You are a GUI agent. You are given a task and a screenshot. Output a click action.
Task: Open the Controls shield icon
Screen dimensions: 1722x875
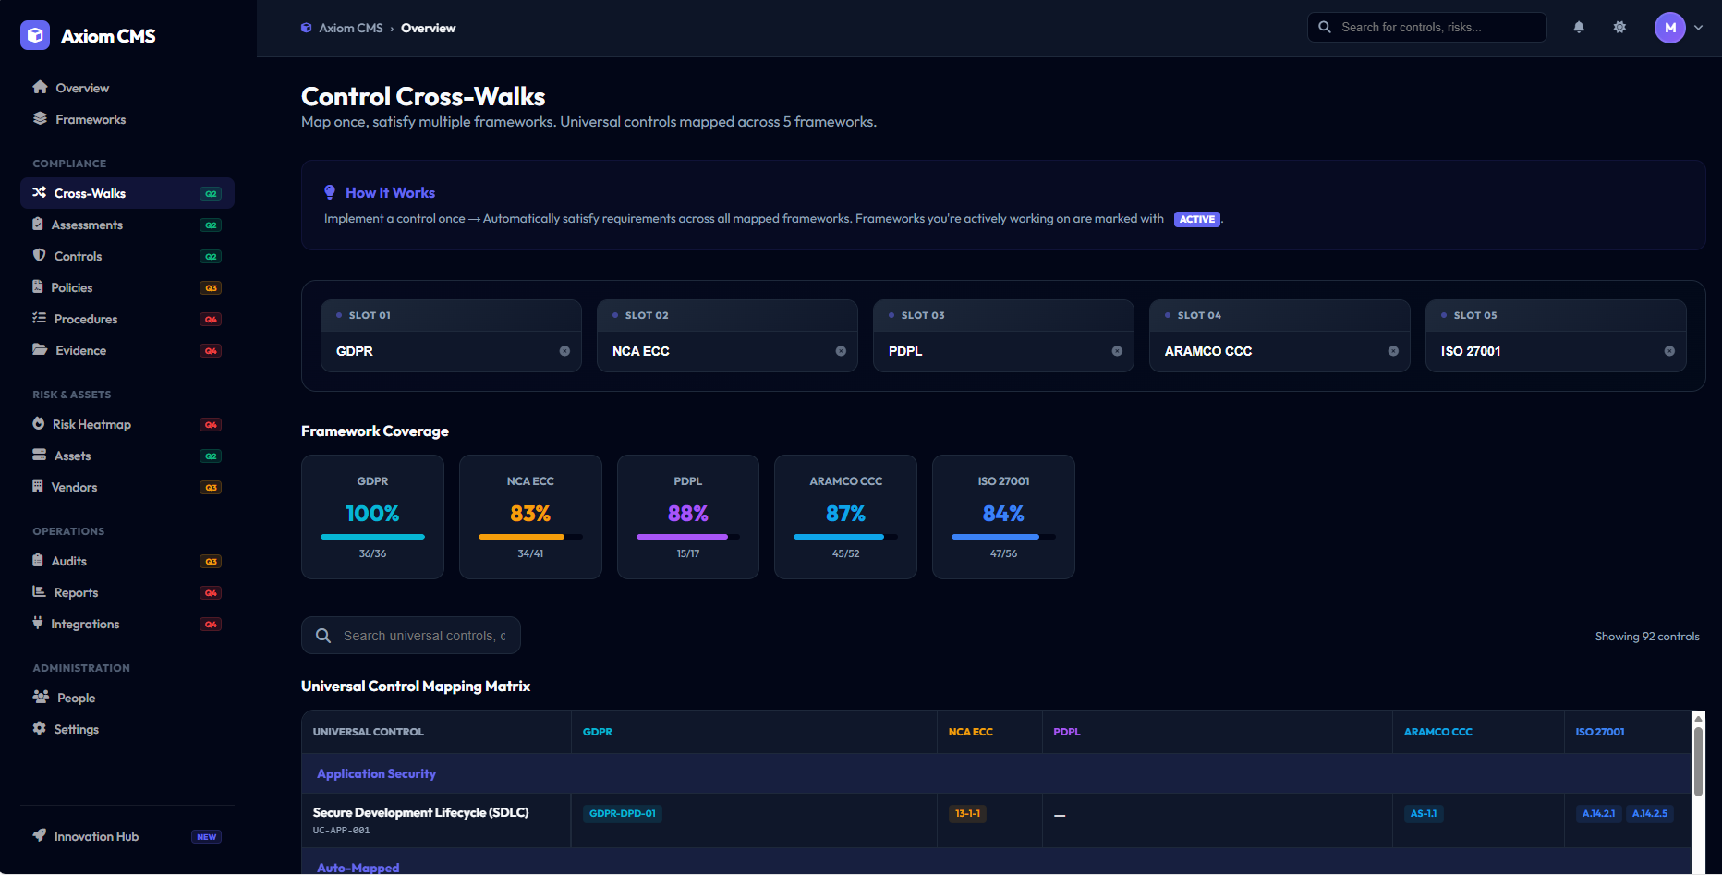click(x=38, y=256)
